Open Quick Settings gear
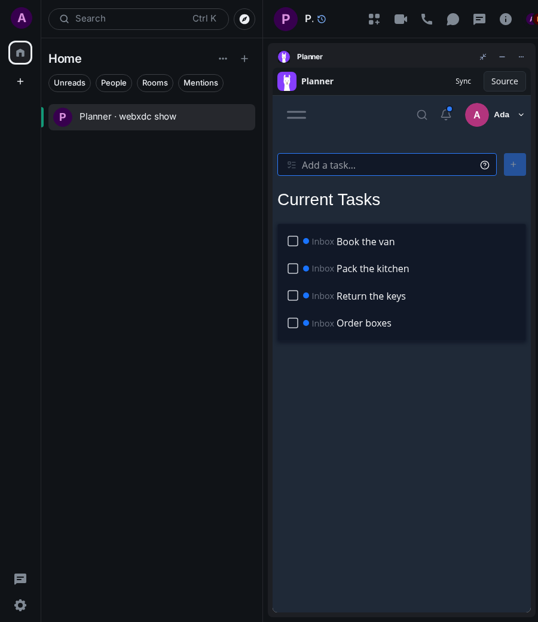Screen dimensions: 538x622 click(x=20, y=605)
